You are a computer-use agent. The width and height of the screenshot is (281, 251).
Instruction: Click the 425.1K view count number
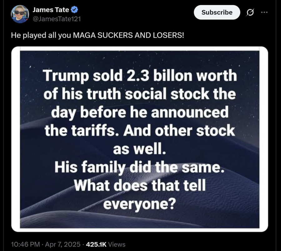(97, 244)
